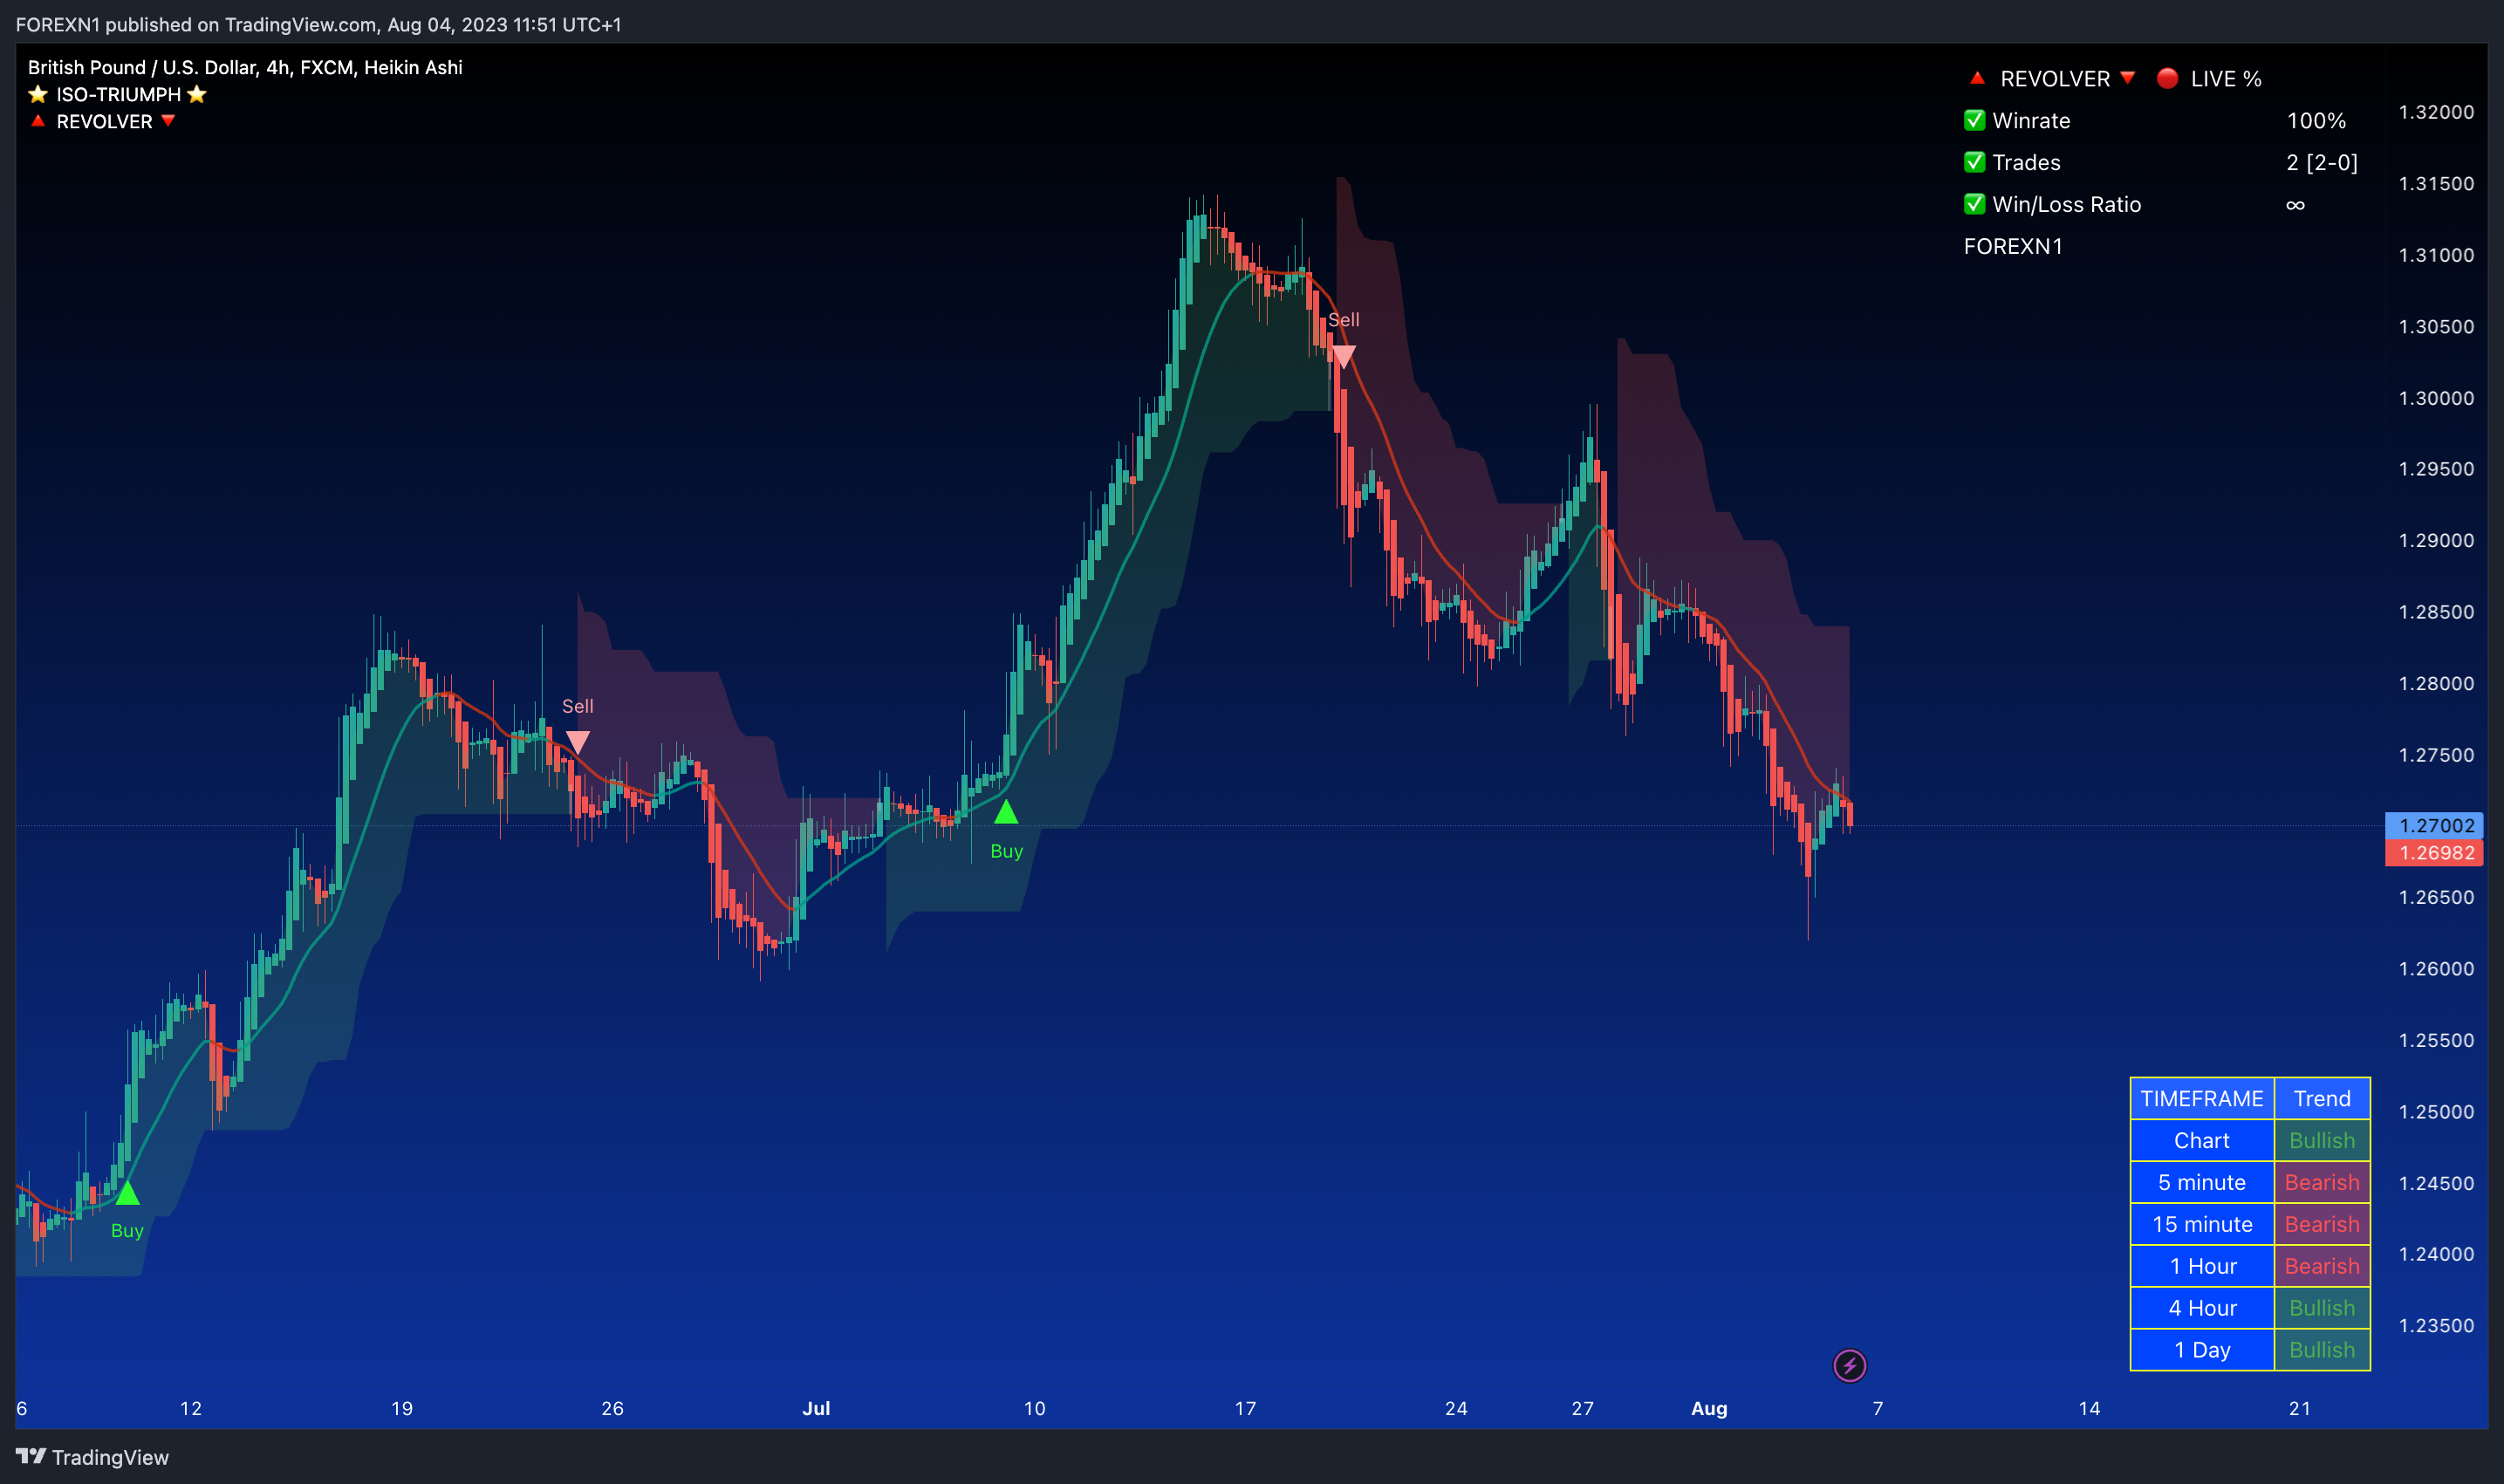Click the 1.25000 price axis label
The image size is (2504, 1484).
[x=2436, y=1112]
